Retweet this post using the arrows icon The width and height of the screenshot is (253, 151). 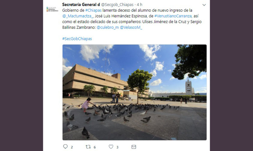[88, 147]
